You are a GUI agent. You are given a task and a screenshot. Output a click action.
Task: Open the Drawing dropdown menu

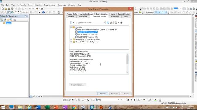(x=67, y=100)
